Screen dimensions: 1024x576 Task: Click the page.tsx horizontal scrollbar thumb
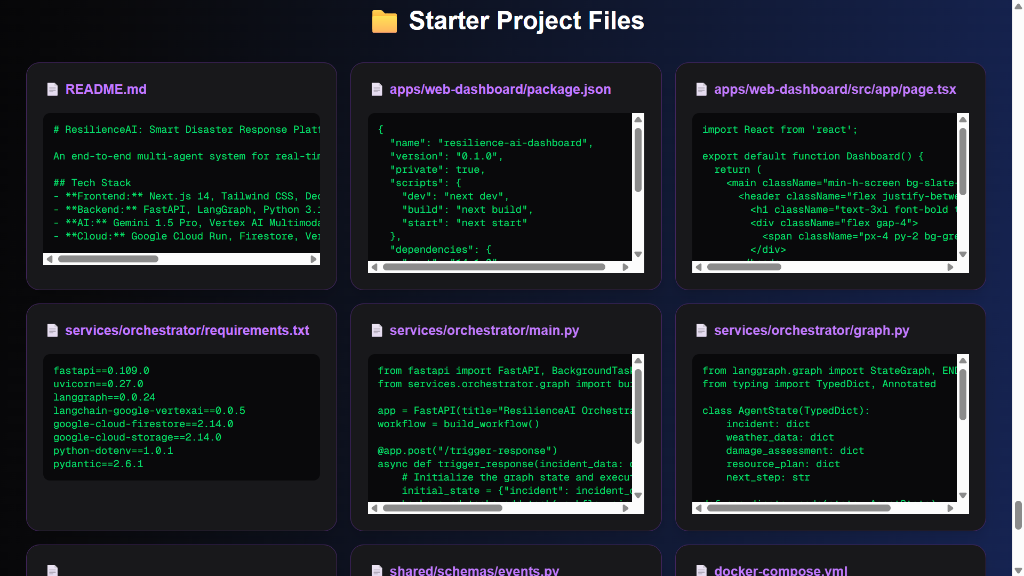pos(744,267)
